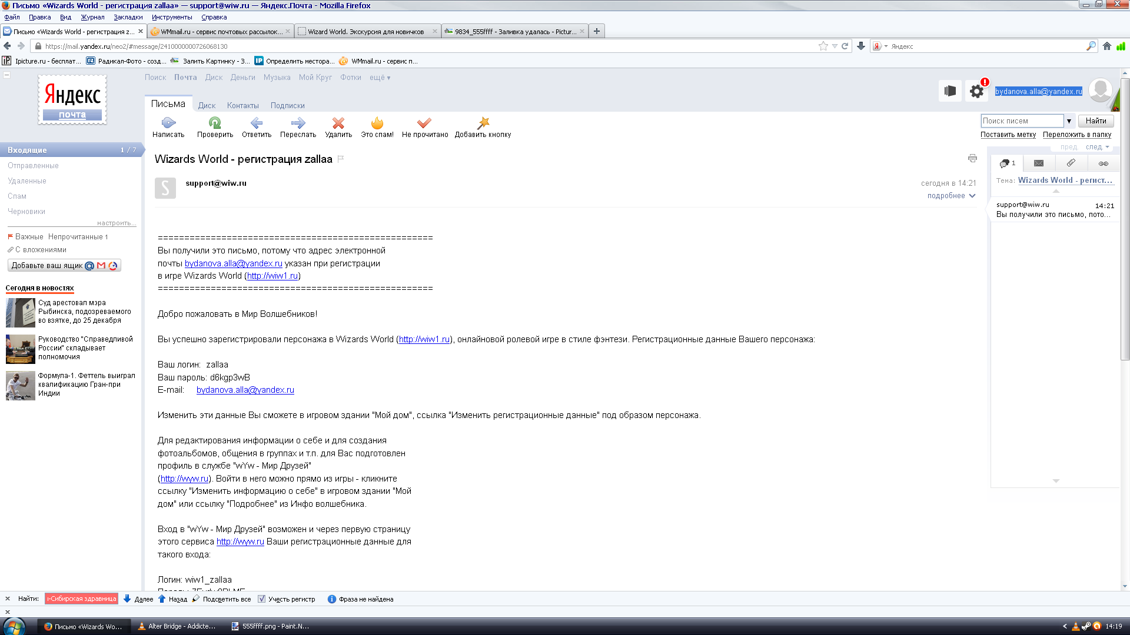Switch to Paint.NET taskbar item
The image size is (1130, 635).
click(270, 626)
